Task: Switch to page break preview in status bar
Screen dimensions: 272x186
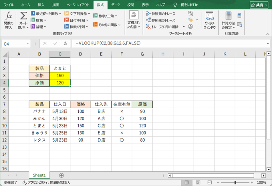Action: pyautogui.click(x=209, y=183)
